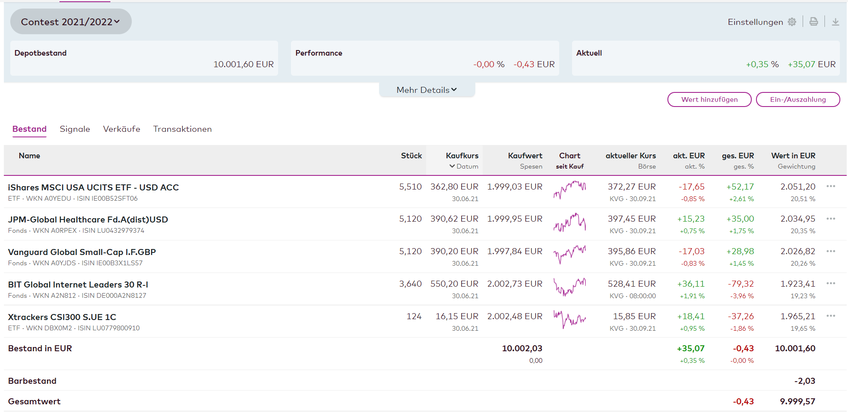Open the Contest 2021/2022 portfolio dropdown
The height and width of the screenshot is (415, 848).
point(71,22)
